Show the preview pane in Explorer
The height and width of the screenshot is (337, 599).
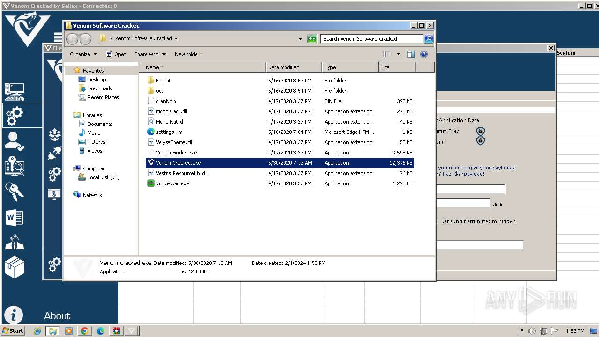pos(411,54)
